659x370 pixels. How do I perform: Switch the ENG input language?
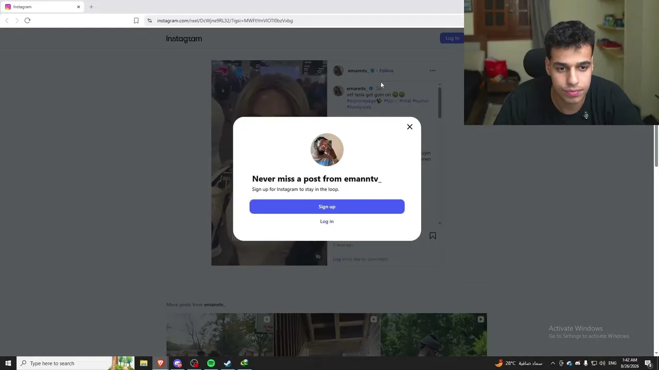[612, 363]
